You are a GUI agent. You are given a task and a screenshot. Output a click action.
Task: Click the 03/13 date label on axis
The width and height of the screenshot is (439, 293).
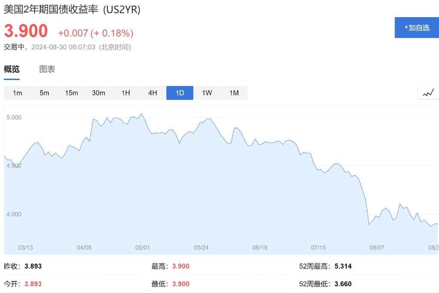coord(25,248)
